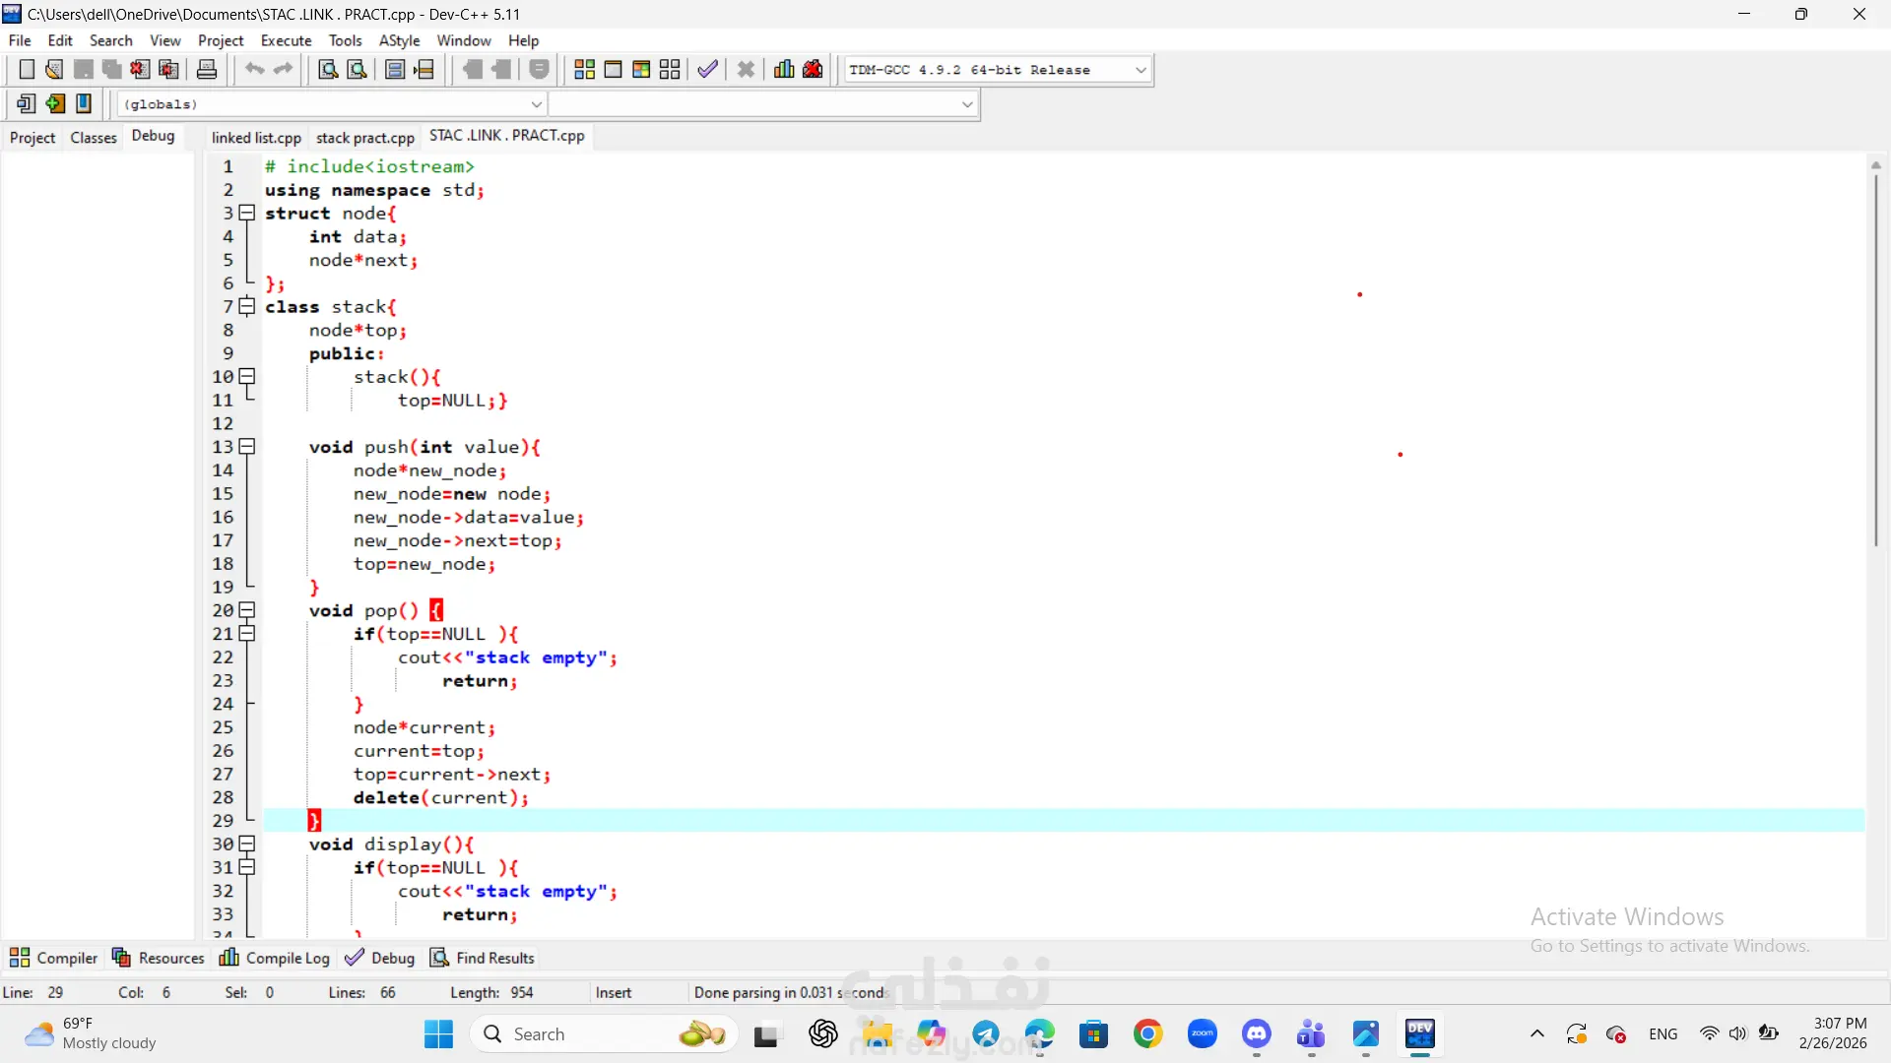Open the TDM-GCC compiler set dropdown

click(1141, 70)
